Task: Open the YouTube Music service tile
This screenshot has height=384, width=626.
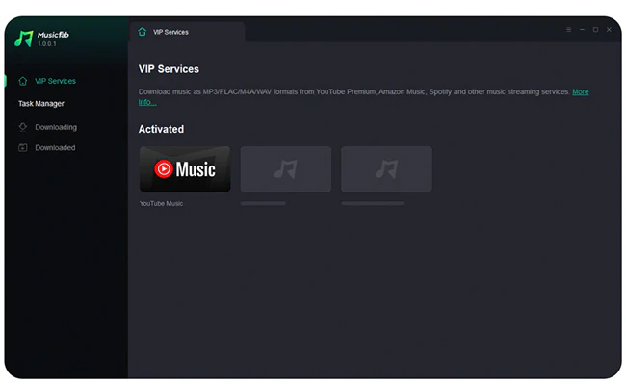Action: (x=185, y=169)
